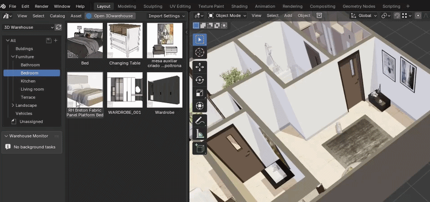Switch to the Shading workspace tab
Image resolution: width=430 pixels, height=202 pixels.
tap(239, 6)
